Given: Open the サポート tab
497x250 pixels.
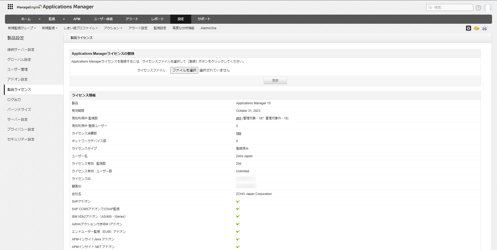Looking at the screenshot, I should (x=204, y=19).
